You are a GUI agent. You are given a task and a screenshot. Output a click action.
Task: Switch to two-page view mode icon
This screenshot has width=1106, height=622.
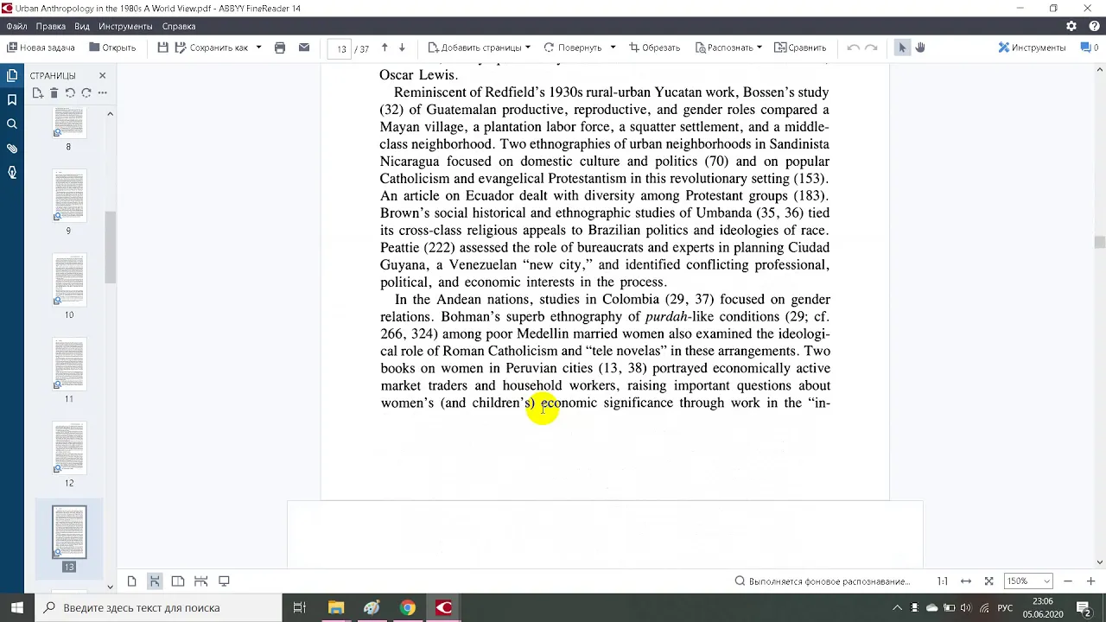(177, 581)
